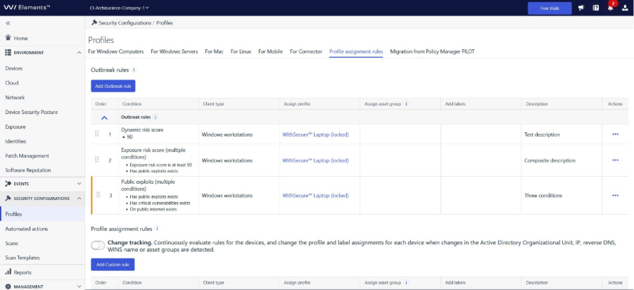The image size is (634, 290).
Task: Open the help question mark icon
Action: click(596, 8)
